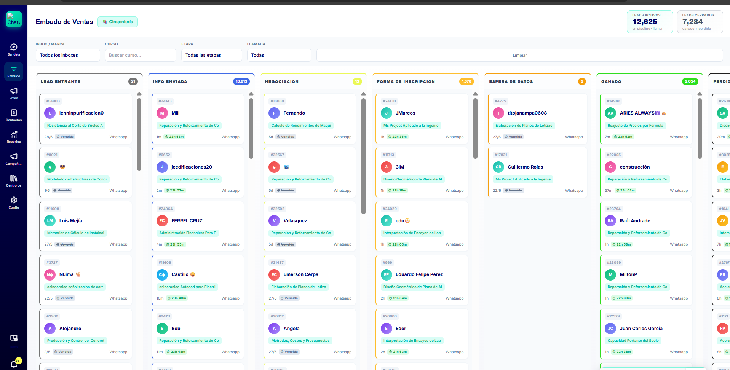Click the 2,054 count badge on Ganado
The width and height of the screenshot is (730, 370).
tap(690, 81)
